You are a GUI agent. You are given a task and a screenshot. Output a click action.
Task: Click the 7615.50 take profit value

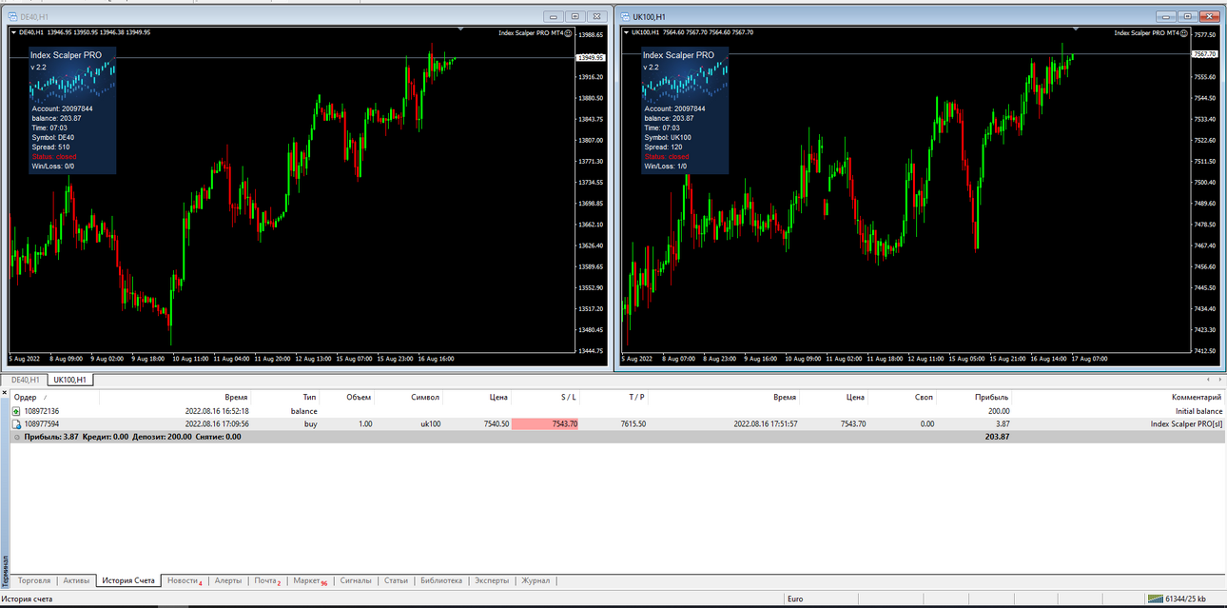[x=633, y=424]
